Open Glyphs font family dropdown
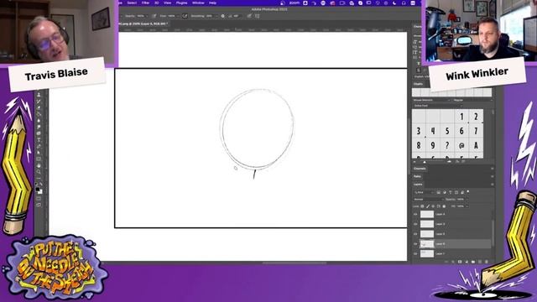Viewport: 537px width, 302px height. [431, 100]
